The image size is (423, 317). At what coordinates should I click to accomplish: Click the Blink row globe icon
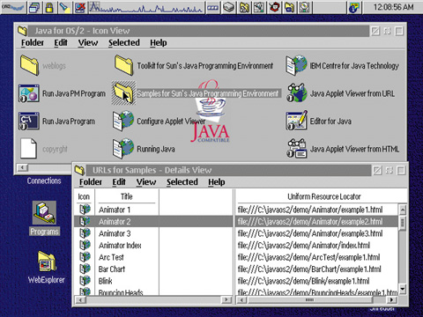[x=85, y=281]
